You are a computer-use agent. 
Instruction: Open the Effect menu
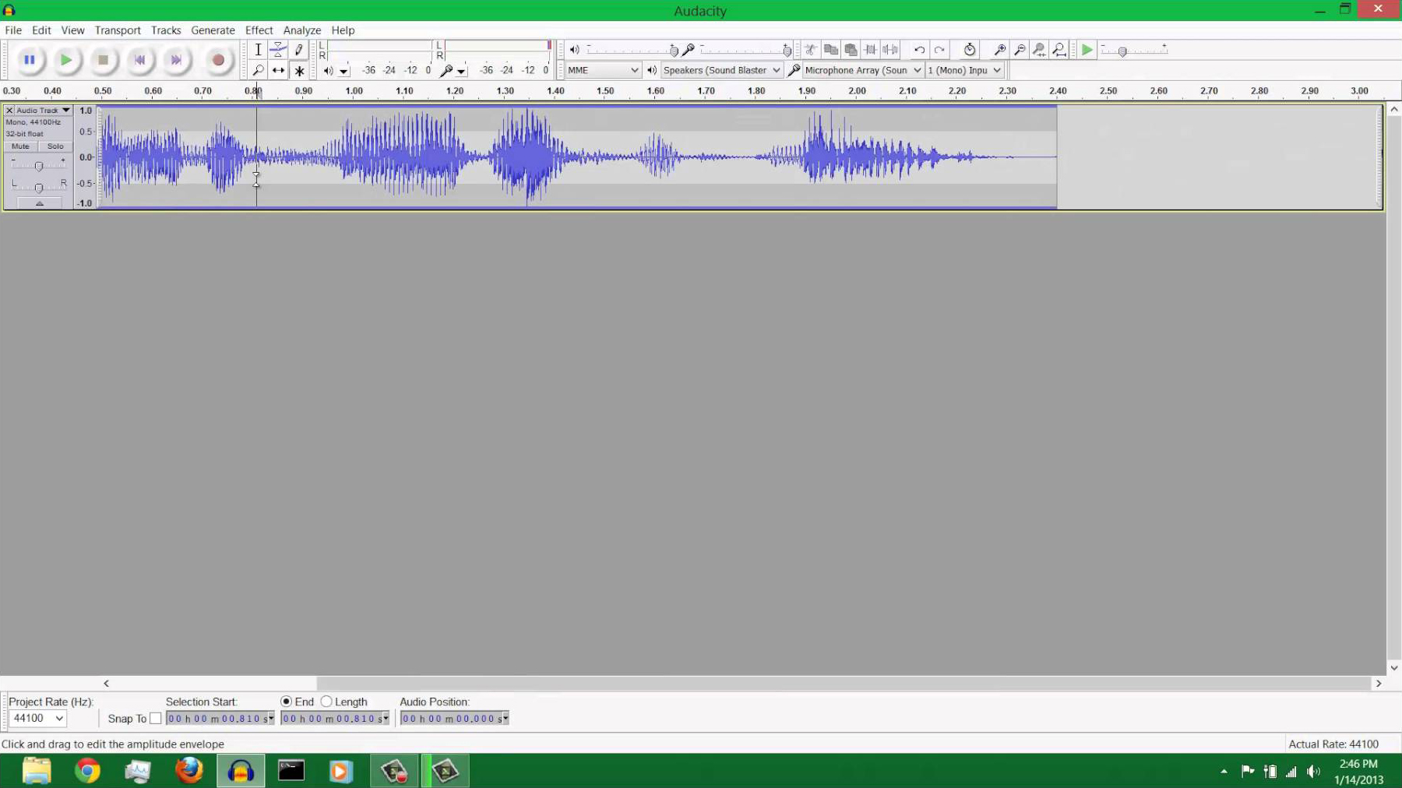(x=259, y=30)
